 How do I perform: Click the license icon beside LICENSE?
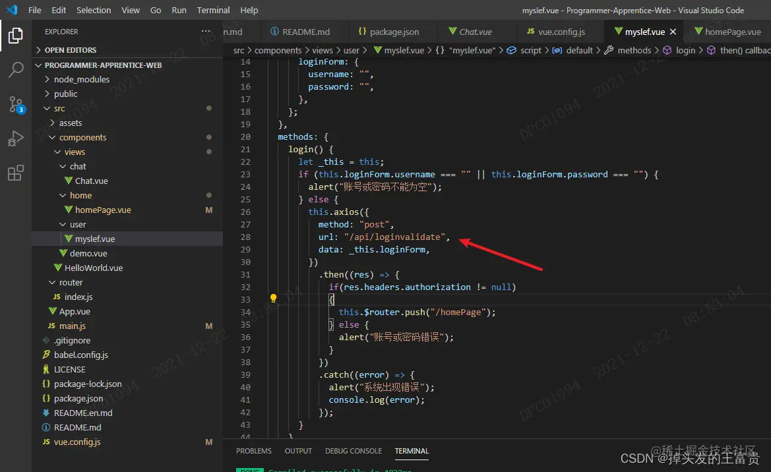click(x=46, y=369)
